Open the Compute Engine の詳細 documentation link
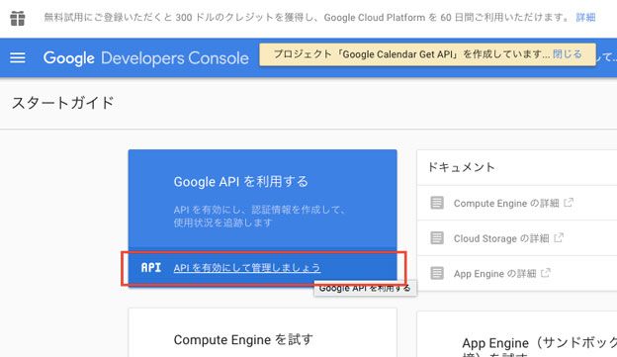Viewport: 617px width, 357px height. (506, 203)
